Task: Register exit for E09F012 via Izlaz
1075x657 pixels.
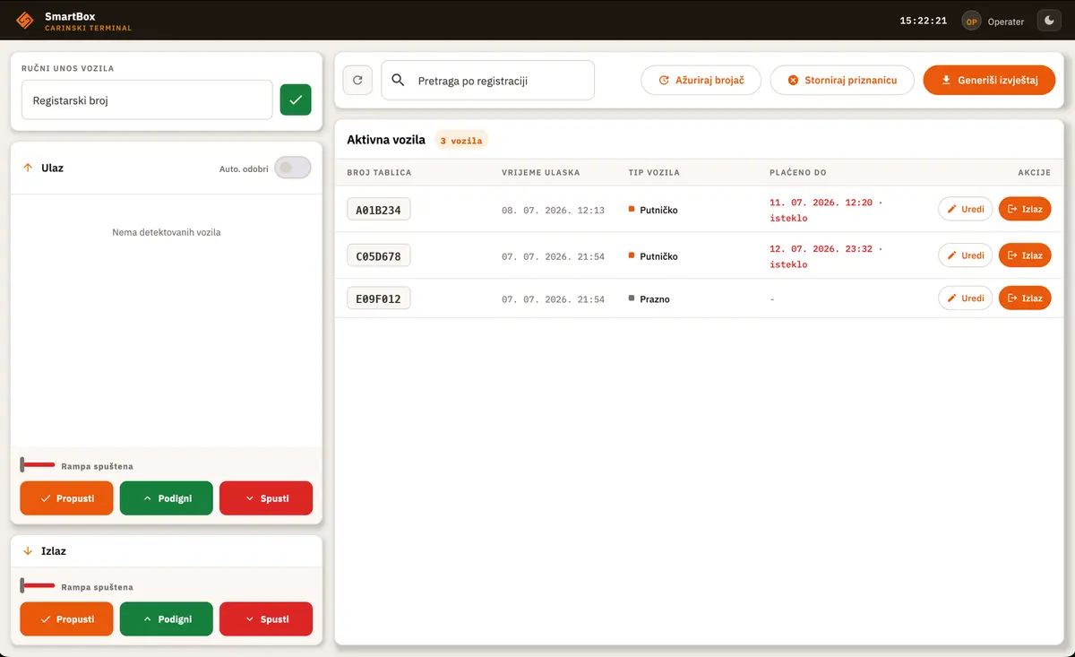Action: click(x=1025, y=298)
